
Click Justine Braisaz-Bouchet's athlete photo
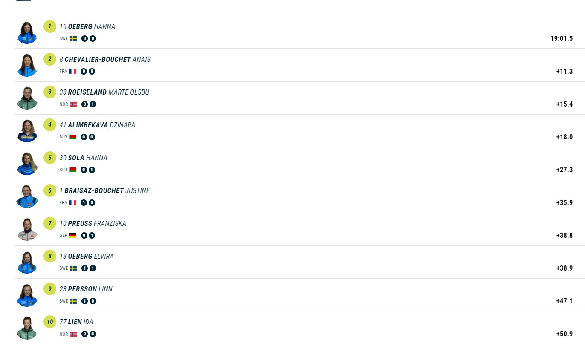pos(27,197)
